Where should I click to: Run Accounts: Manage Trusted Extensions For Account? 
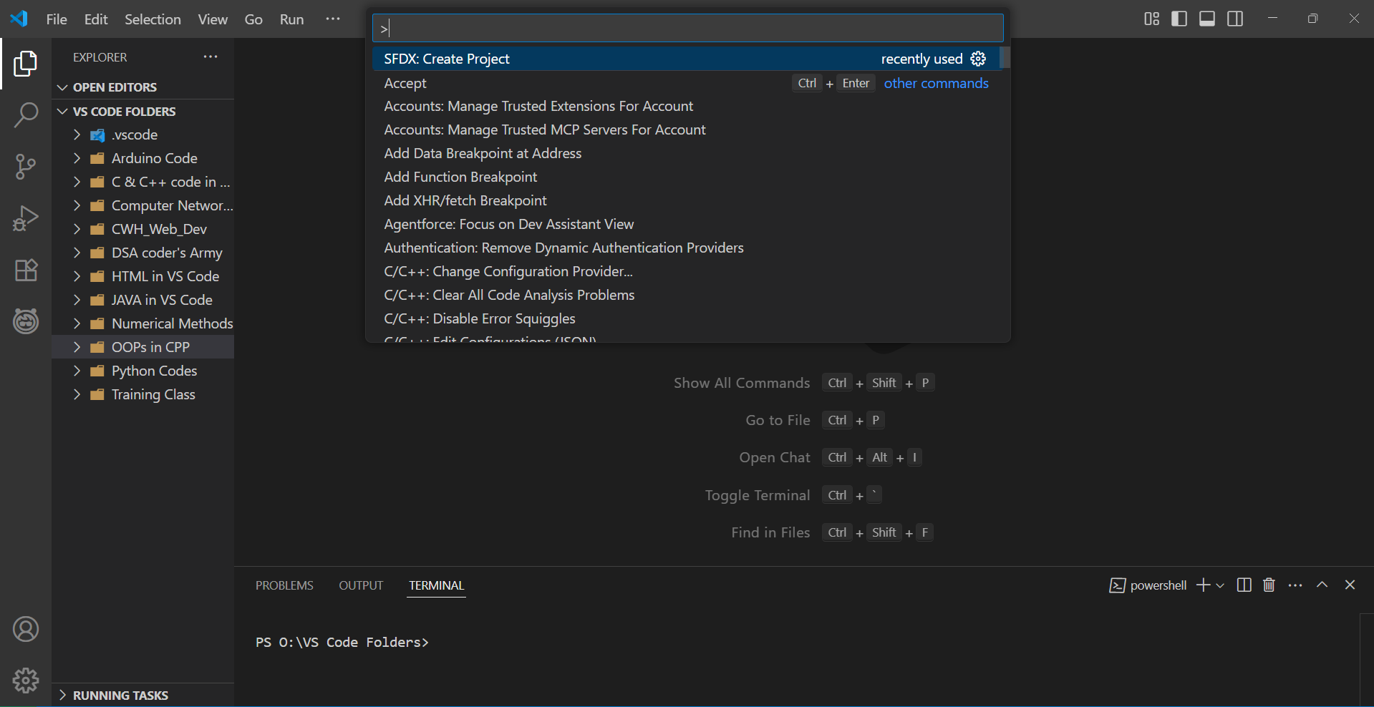[686, 106]
